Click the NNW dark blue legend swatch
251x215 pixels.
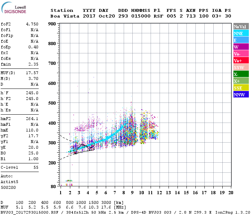pyautogui.click(x=241, y=94)
